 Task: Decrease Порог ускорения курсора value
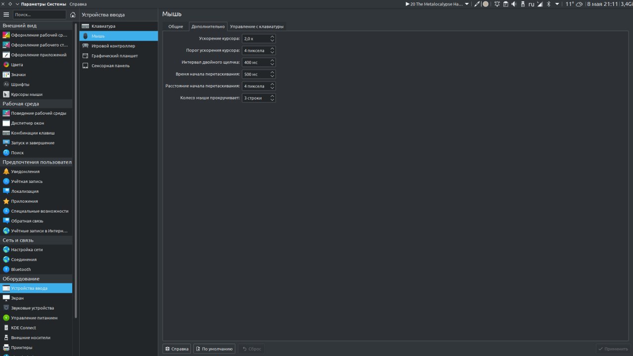pyautogui.click(x=272, y=52)
